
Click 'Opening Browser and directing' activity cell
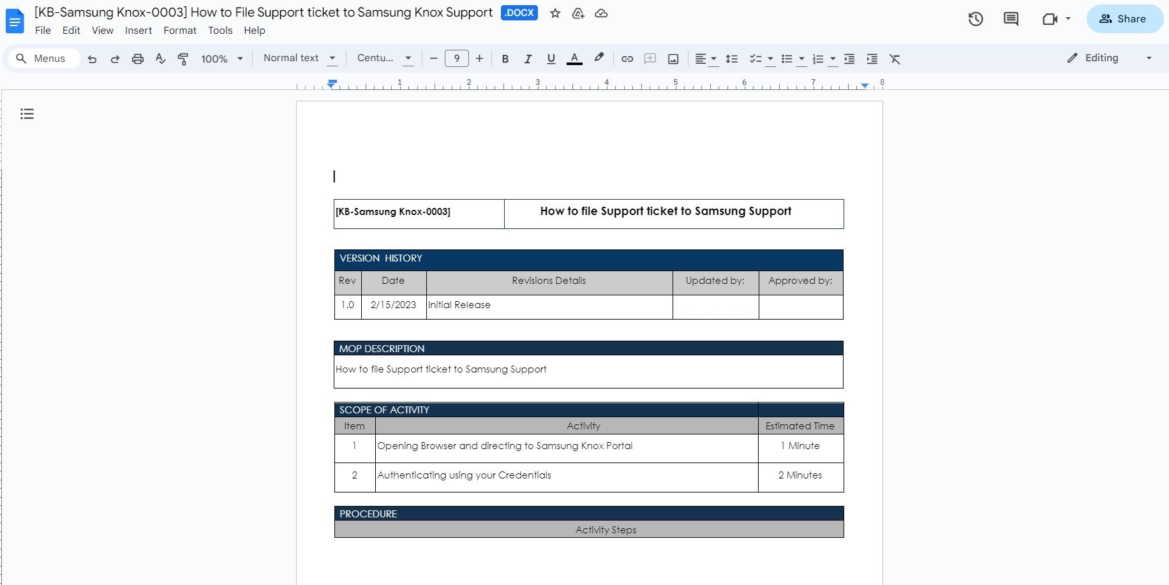point(567,448)
